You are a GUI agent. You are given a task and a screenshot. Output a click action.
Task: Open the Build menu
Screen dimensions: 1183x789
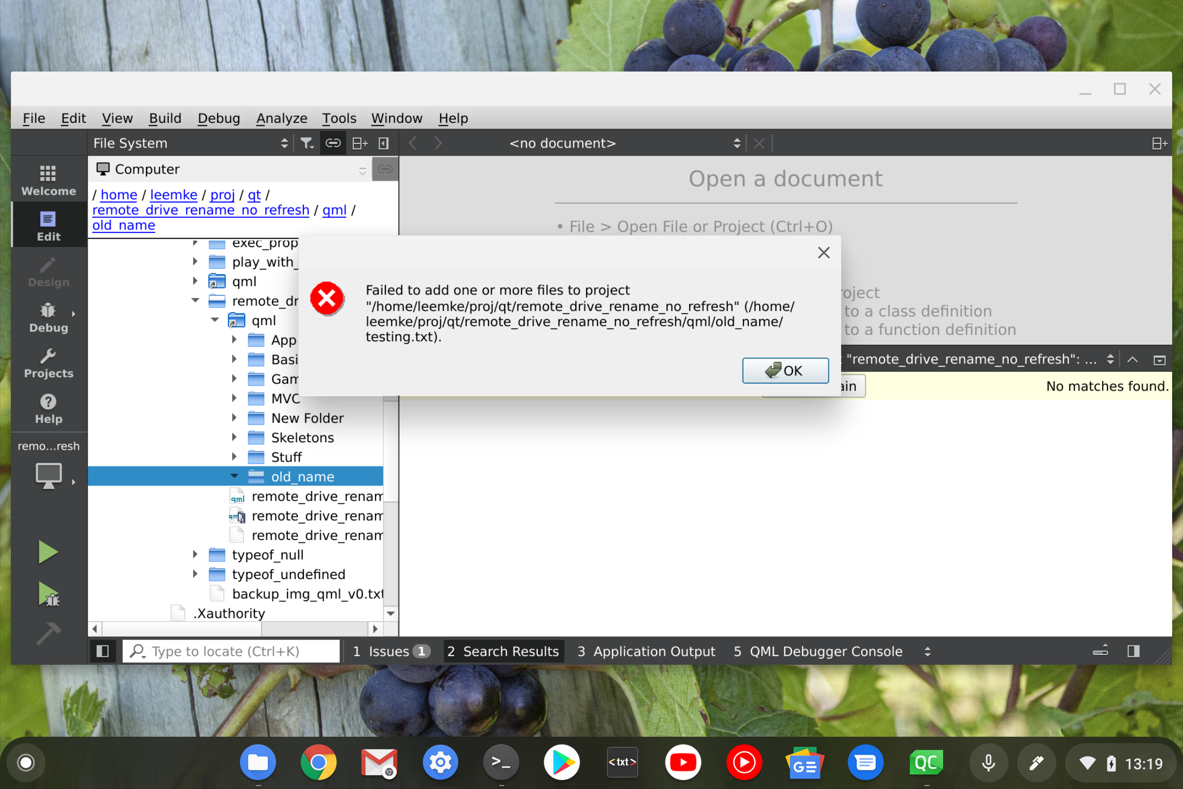(165, 118)
